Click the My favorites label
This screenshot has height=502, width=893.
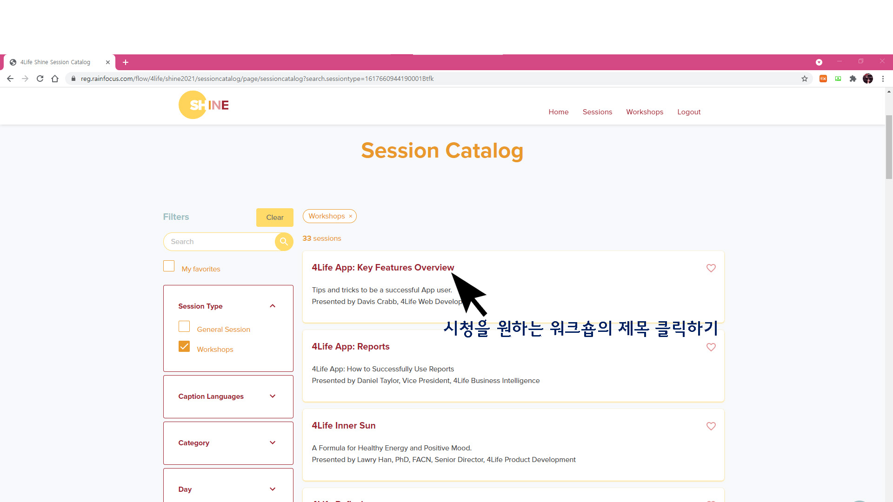click(201, 269)
